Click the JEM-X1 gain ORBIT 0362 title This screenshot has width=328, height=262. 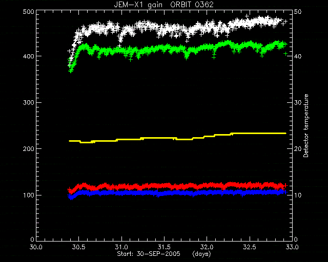click(x=164, y=5)
